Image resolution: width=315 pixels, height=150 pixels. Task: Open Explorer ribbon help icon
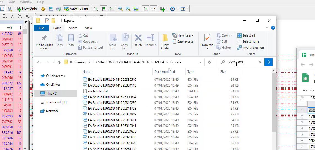(x=273, y=28)
